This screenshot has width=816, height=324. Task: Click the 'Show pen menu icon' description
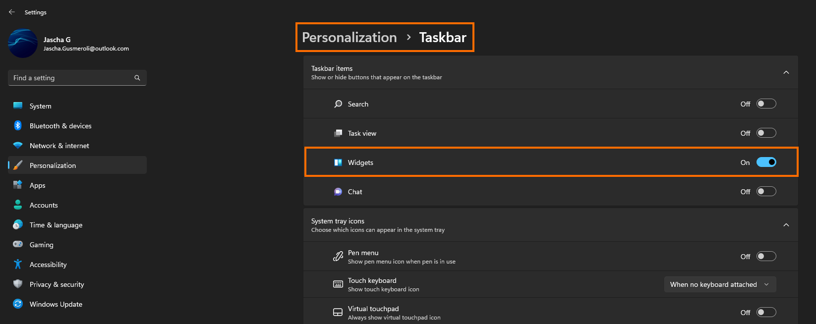402,262
